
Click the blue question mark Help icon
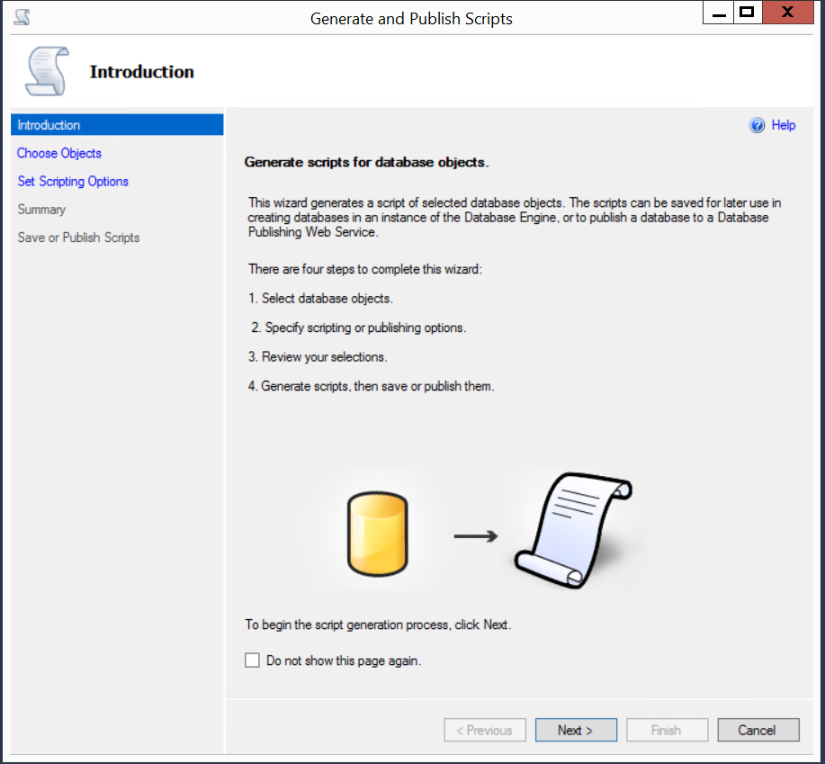click(x=757, y=126)
